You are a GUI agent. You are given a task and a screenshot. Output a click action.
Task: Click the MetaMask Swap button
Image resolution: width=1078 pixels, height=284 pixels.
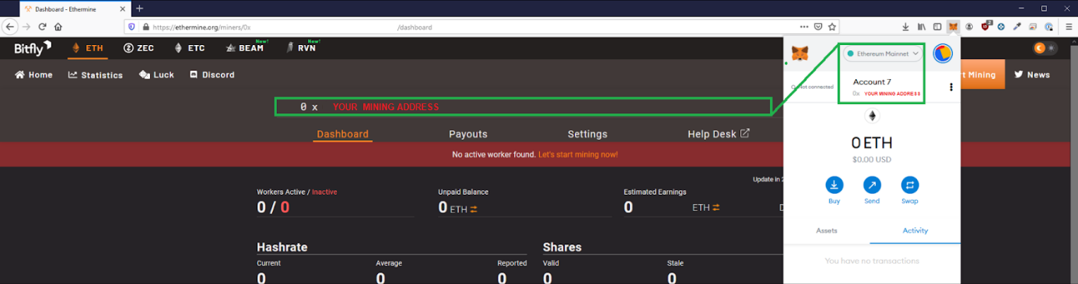(909, 191)
